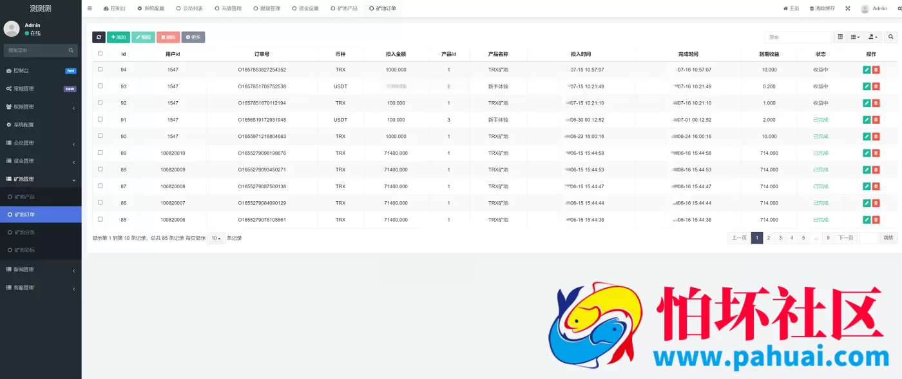
Task: Check the row checkbox for id 90
Action: (100, 136)
